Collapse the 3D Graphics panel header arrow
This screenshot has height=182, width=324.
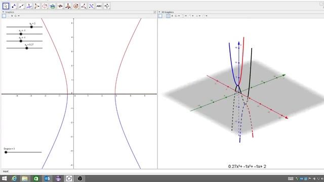pyautogui.click(x=159, y=12)
